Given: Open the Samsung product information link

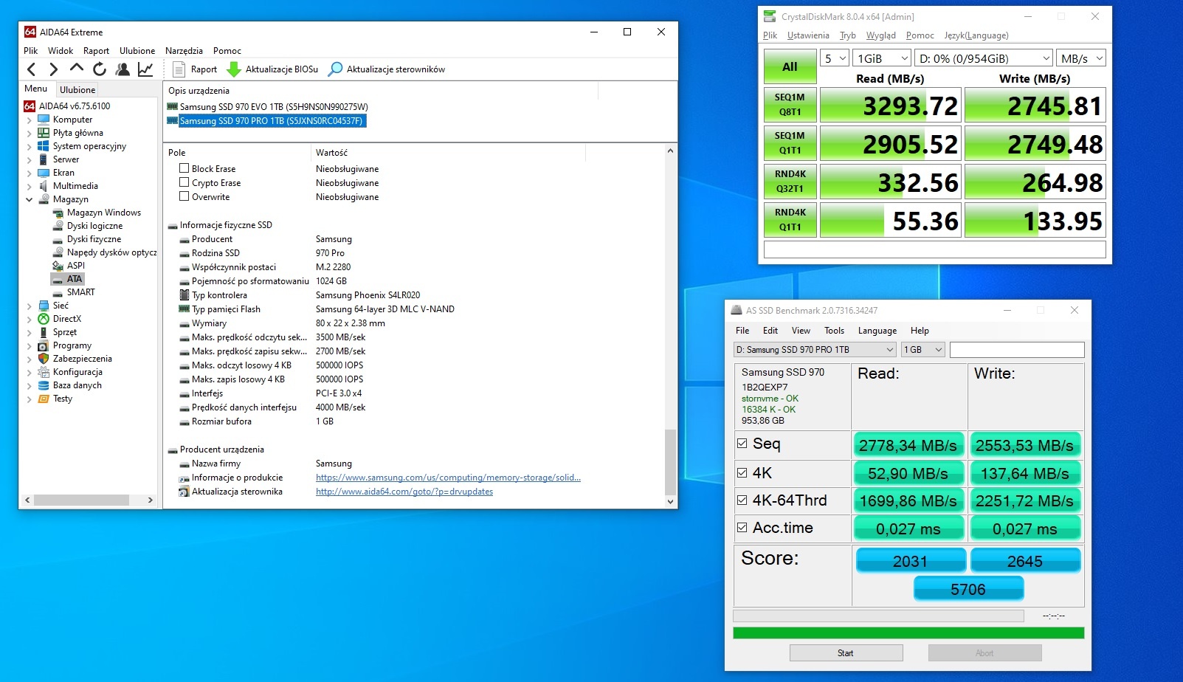Looking at the screenshot, I should 448,478.
